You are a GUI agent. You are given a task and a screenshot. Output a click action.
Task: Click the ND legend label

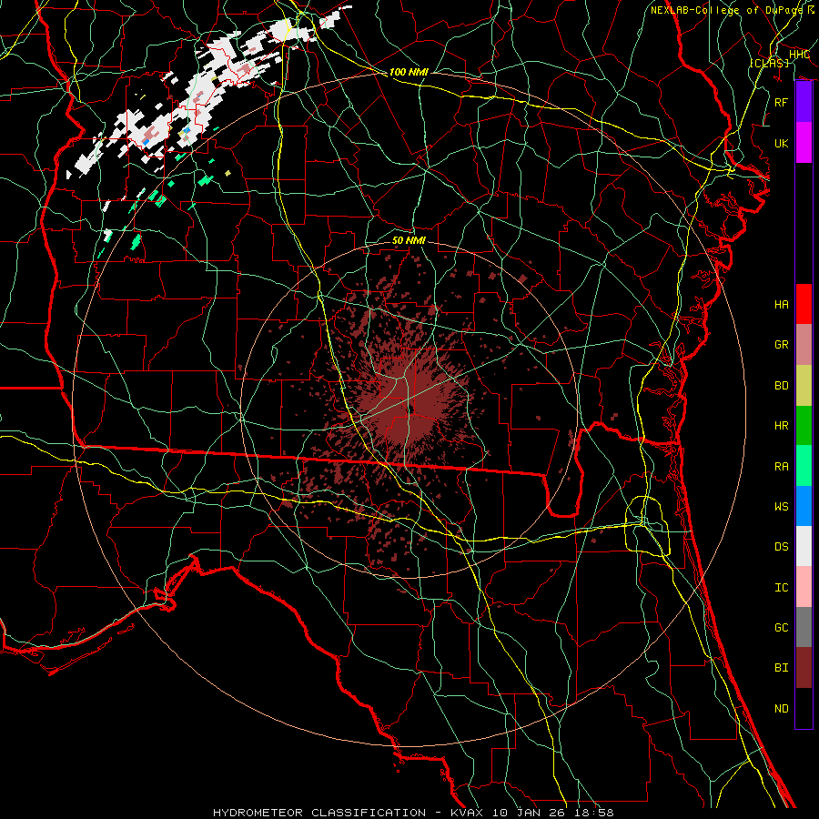coord(781,709)
